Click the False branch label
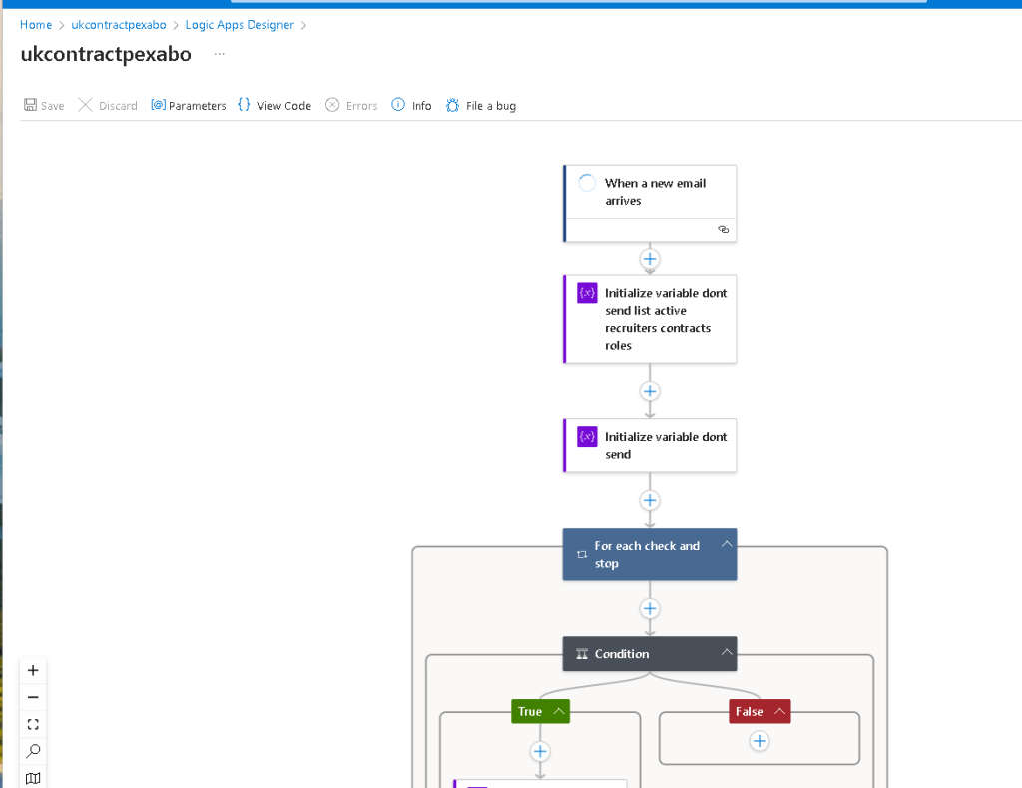 point(749,712)
